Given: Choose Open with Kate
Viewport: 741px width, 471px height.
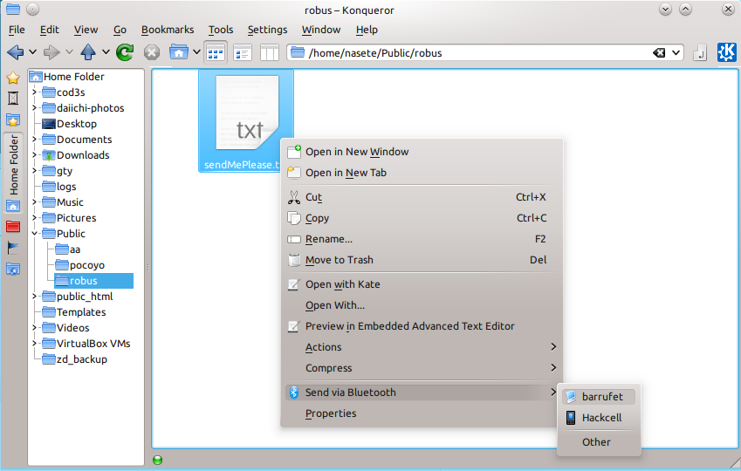Looking at the screenshot, I should coord(421,284).
